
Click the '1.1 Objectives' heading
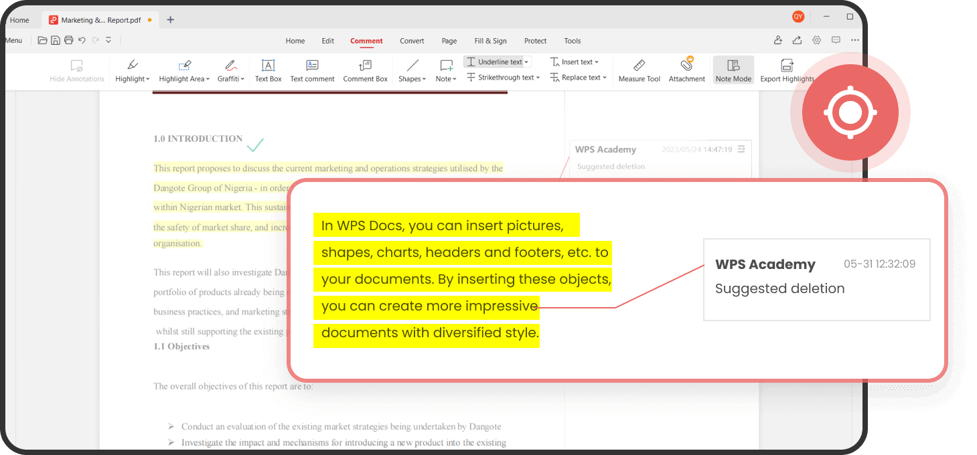pos(181,347)
